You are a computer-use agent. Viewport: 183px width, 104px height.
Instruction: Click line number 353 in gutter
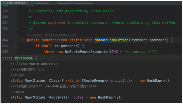(x=5, y=40)
